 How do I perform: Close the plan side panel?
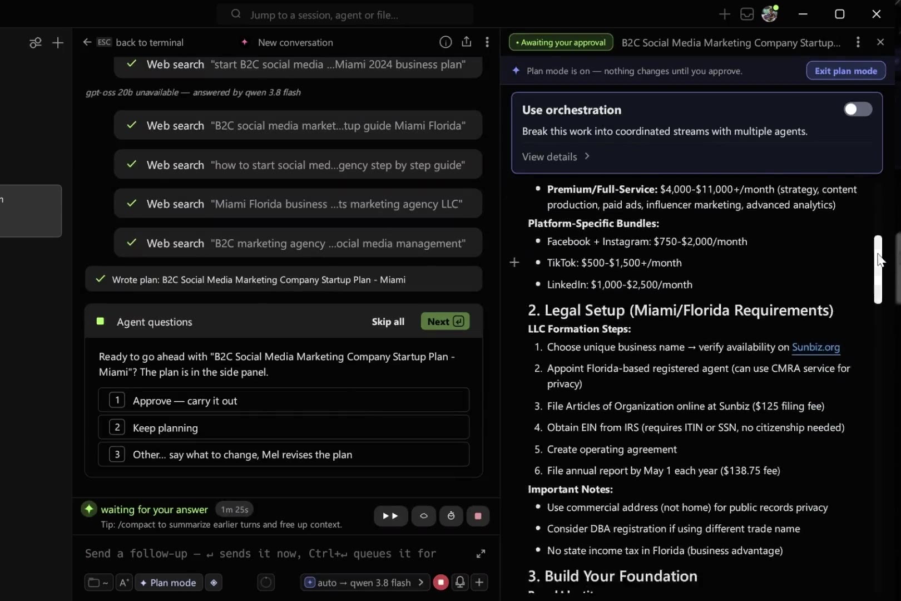(x=880, y=42)
